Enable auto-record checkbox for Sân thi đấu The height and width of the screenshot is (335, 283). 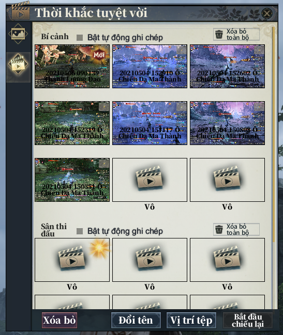[80, 231]
